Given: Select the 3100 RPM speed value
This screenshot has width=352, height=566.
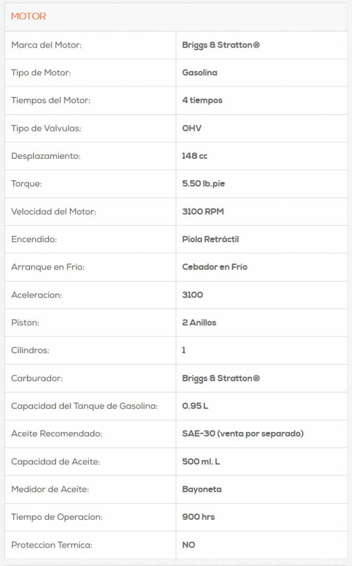Looking at the screenshot, I should pos(203,212).
